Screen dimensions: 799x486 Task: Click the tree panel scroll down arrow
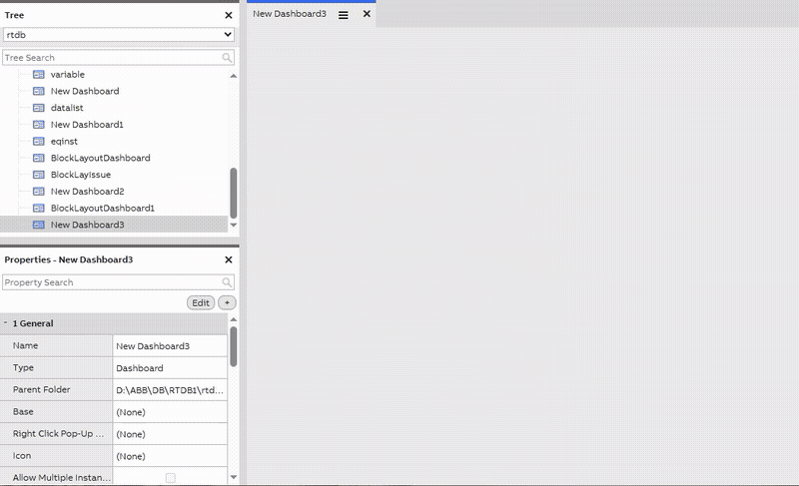coord(234,225)
